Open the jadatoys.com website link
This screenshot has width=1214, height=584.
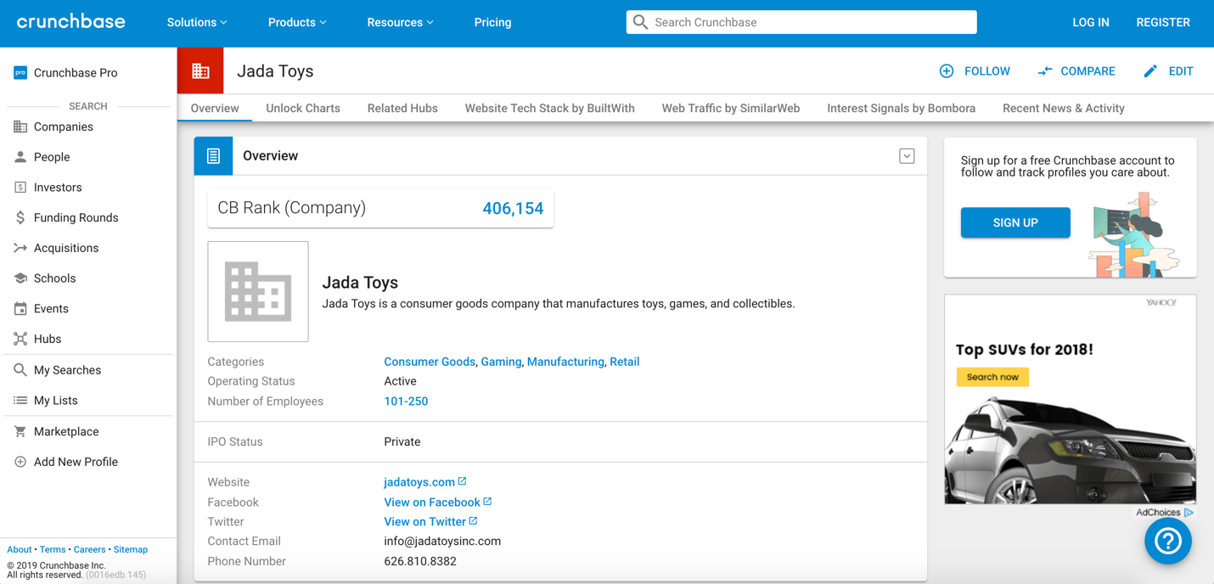[x=419, y=482]
